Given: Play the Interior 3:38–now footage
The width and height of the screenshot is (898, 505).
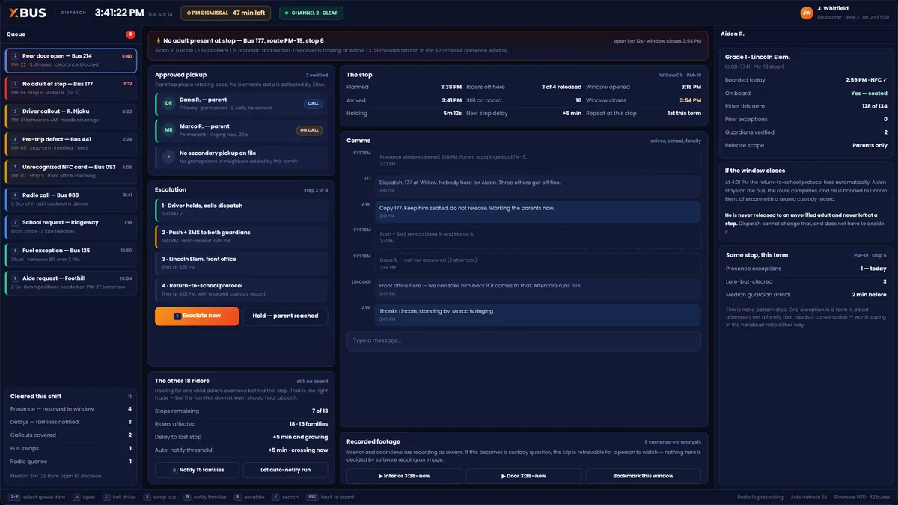Looking at the screenshot, I should click(404, 476).
